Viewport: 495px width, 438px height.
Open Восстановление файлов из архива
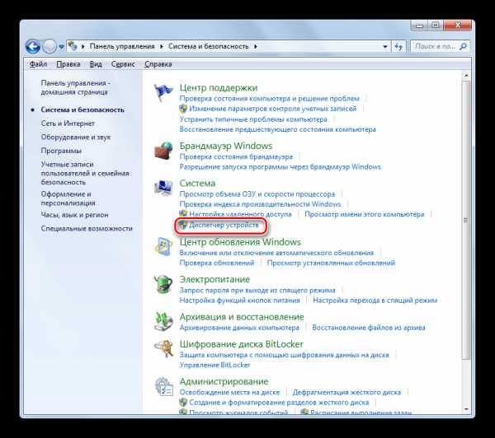pos(369,328)
